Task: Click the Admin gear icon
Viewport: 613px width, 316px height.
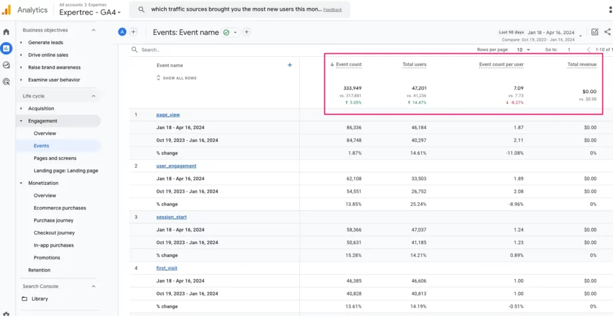Action: pyautogui.click(x=6, y=313)
